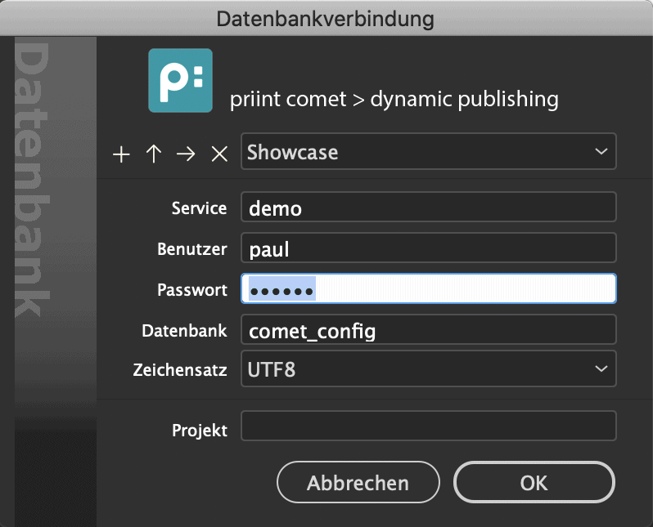
Task: Cancel with the Abbrechen button
Action: tap(358, 483)
